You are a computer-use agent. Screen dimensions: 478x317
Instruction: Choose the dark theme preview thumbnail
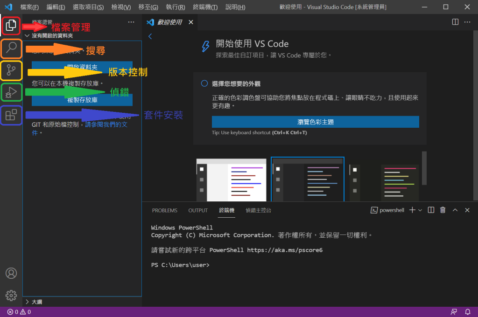(308, 179)
